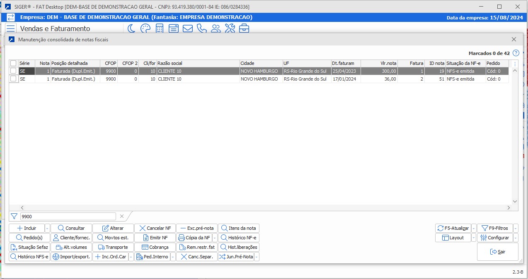This screenshot has width=528, height=279.
Task: Click the filter text field containing 9900
Action: coord(68,216)
